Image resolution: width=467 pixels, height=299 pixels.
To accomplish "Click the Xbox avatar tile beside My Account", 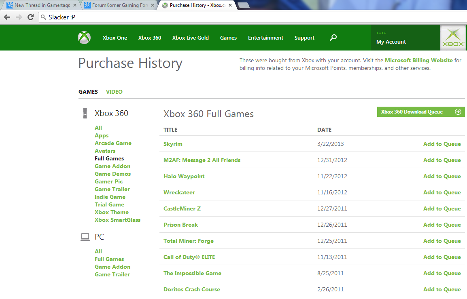I will coord(453,38).
